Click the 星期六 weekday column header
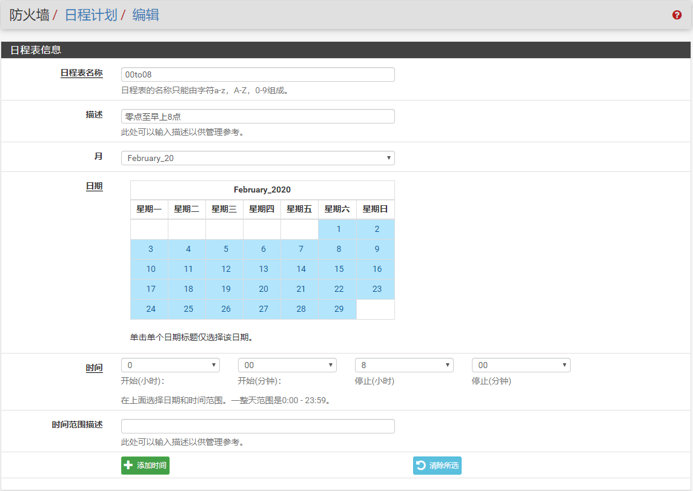 pos(337,209)
